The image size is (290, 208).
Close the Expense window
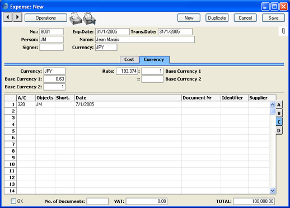click(283, 7)
